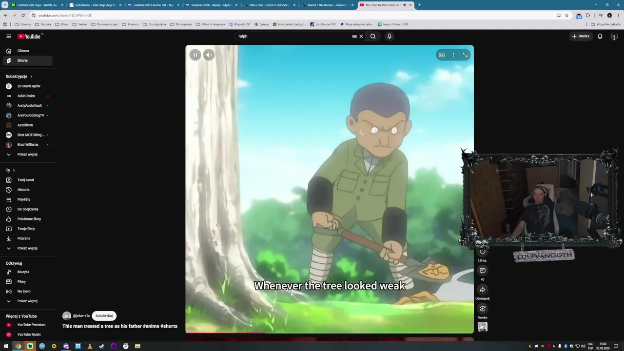
Task: Open YouTube Music
Action: click(x=27, y=334)
